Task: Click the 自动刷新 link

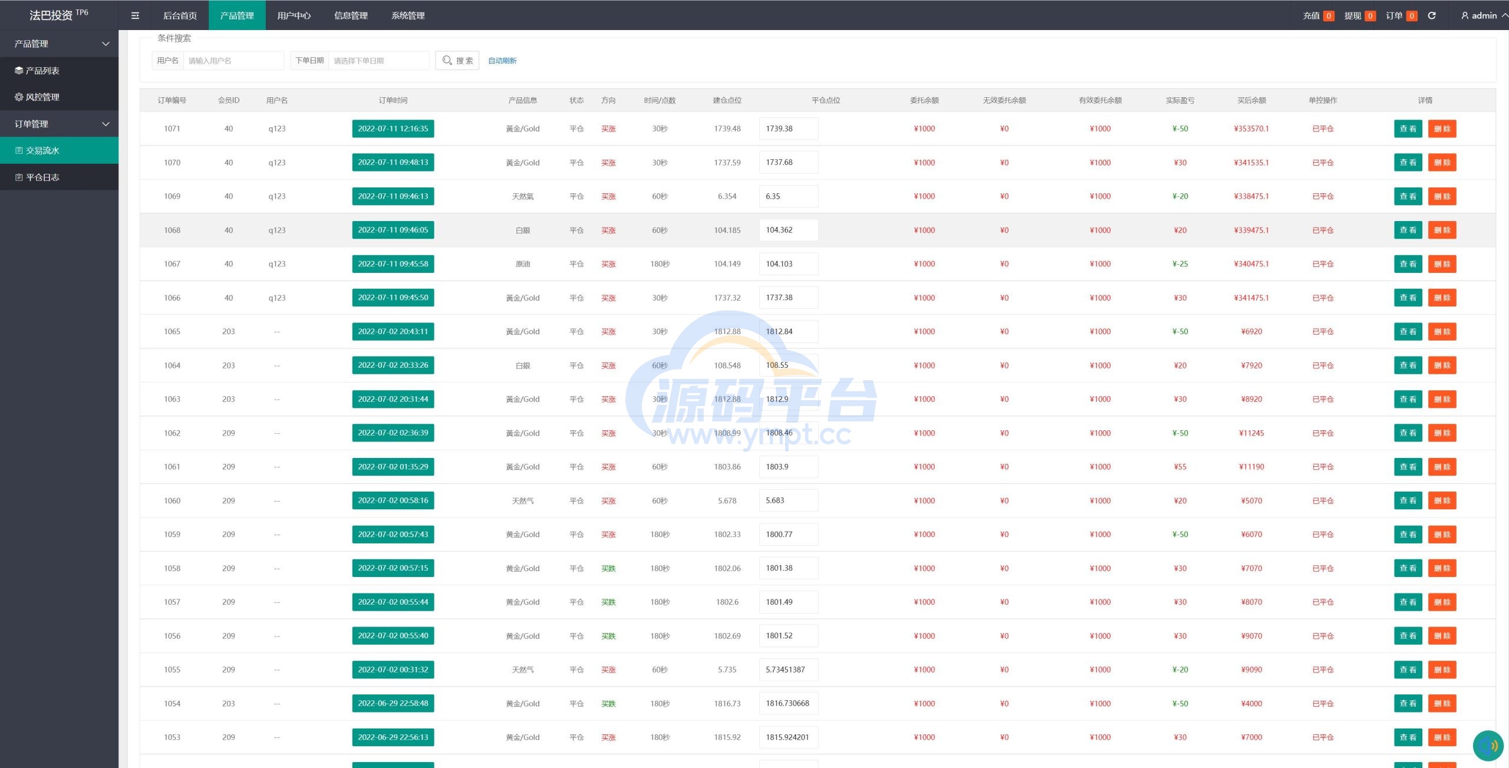Action: (x=502, y=60)
